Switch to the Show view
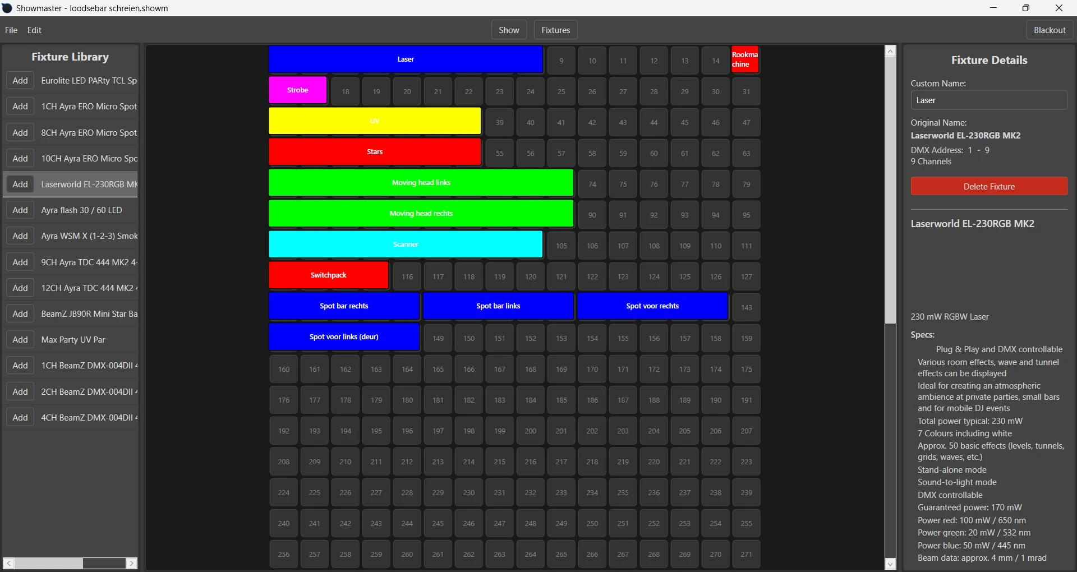Screen dimensions: 1077x572 (508, 30)
